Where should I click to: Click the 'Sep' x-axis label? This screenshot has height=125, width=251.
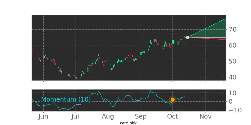coord(141,117)
